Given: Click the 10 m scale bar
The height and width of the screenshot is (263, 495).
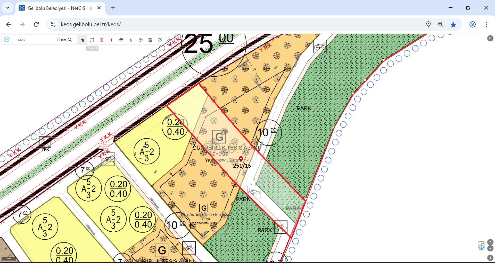Looking at the screenshot, I should coord(9,259).
